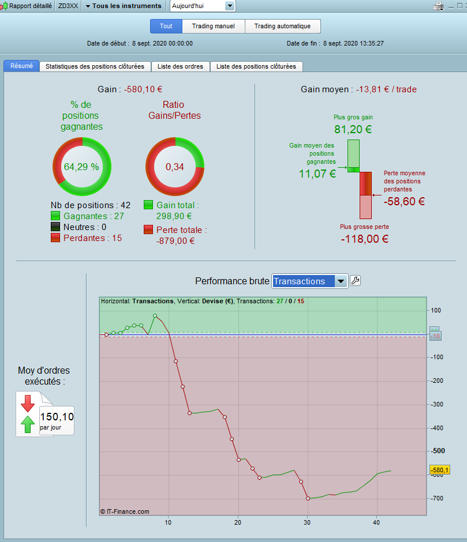Image resolution: width=467 pixels, height=542 pixels.
Task: Click the Date de fin value
Action: [353, 43]
